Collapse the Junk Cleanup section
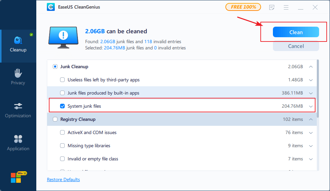The height and width of the screenshot is (191, 330). (311, 67)
